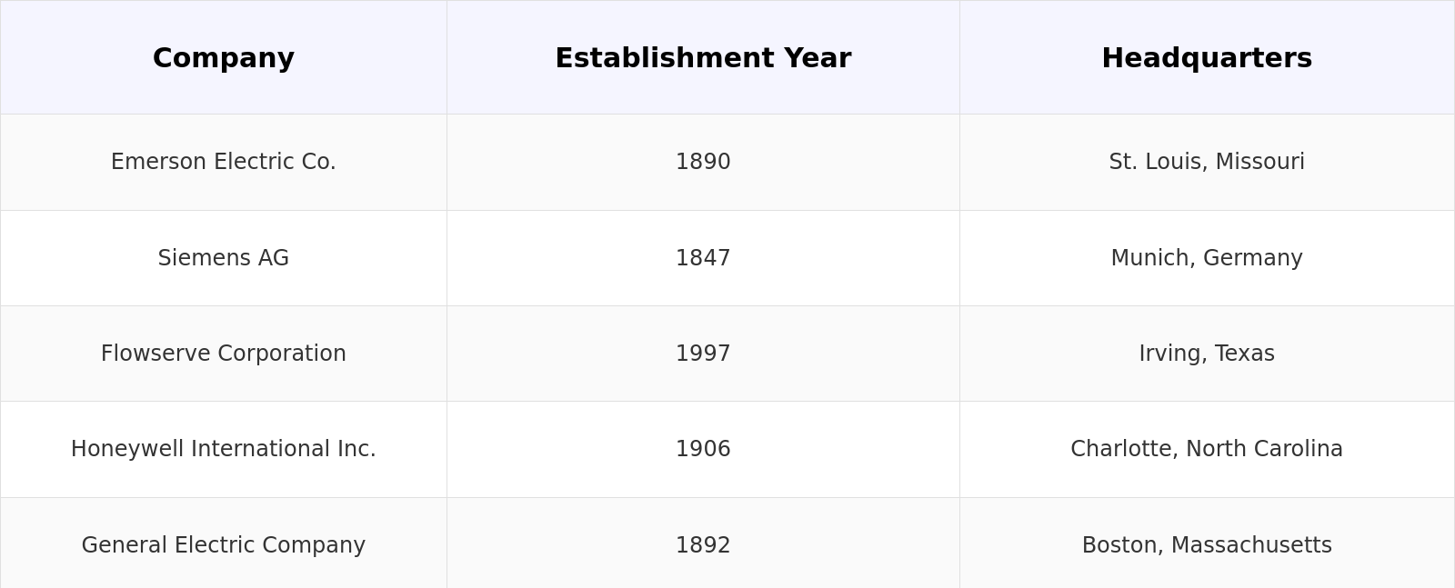Screen dimensions: 1455x588
Task: Select the Charlotte, North Carolina cell
Action: [1207, 449]
